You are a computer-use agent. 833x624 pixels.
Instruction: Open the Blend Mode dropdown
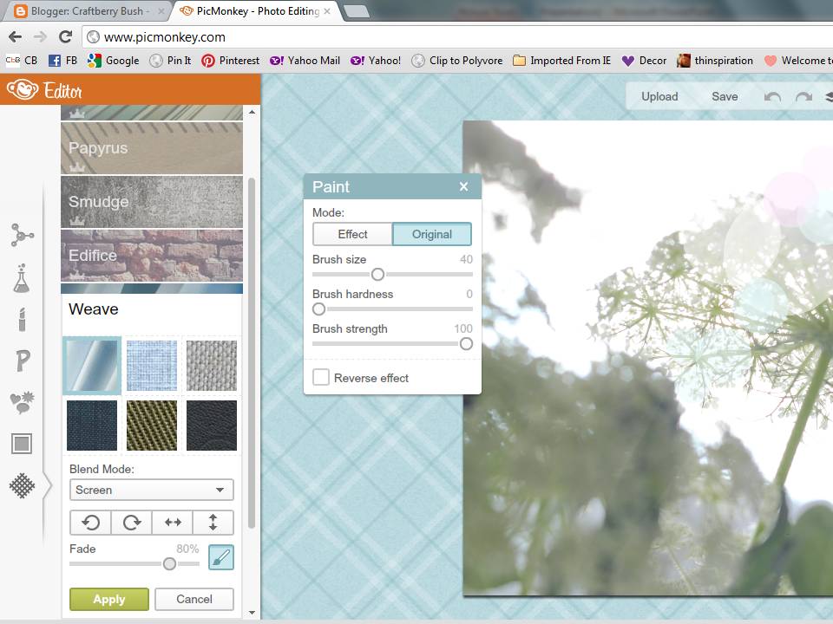(x=151, y=490)
